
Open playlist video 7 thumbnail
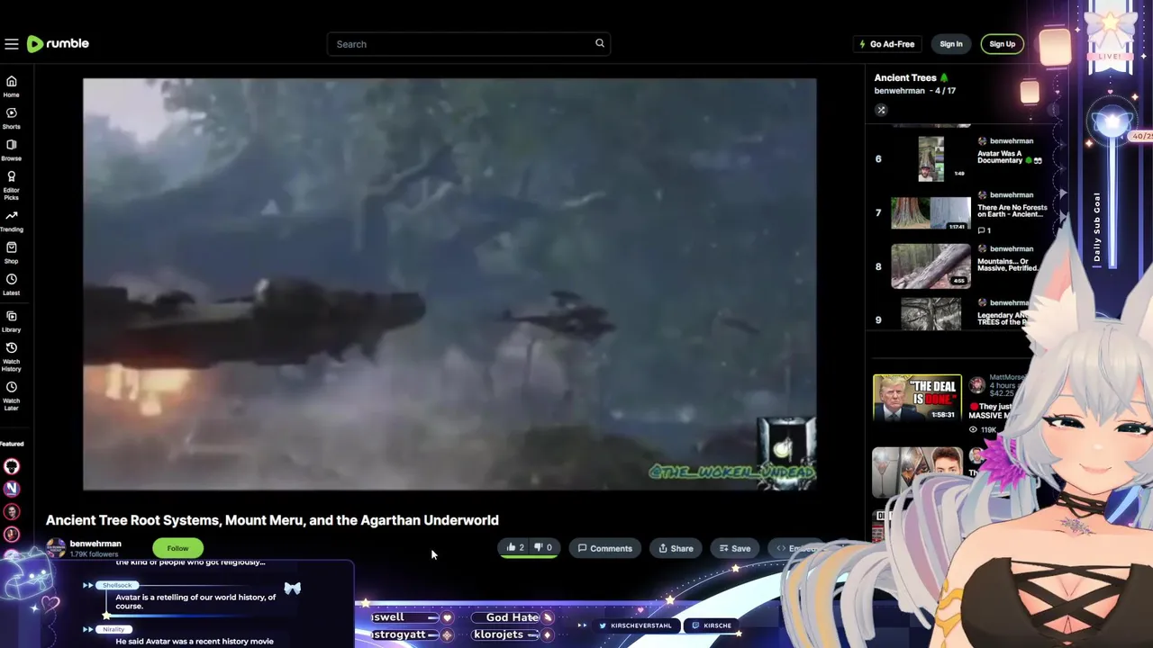tap(931, 212)
